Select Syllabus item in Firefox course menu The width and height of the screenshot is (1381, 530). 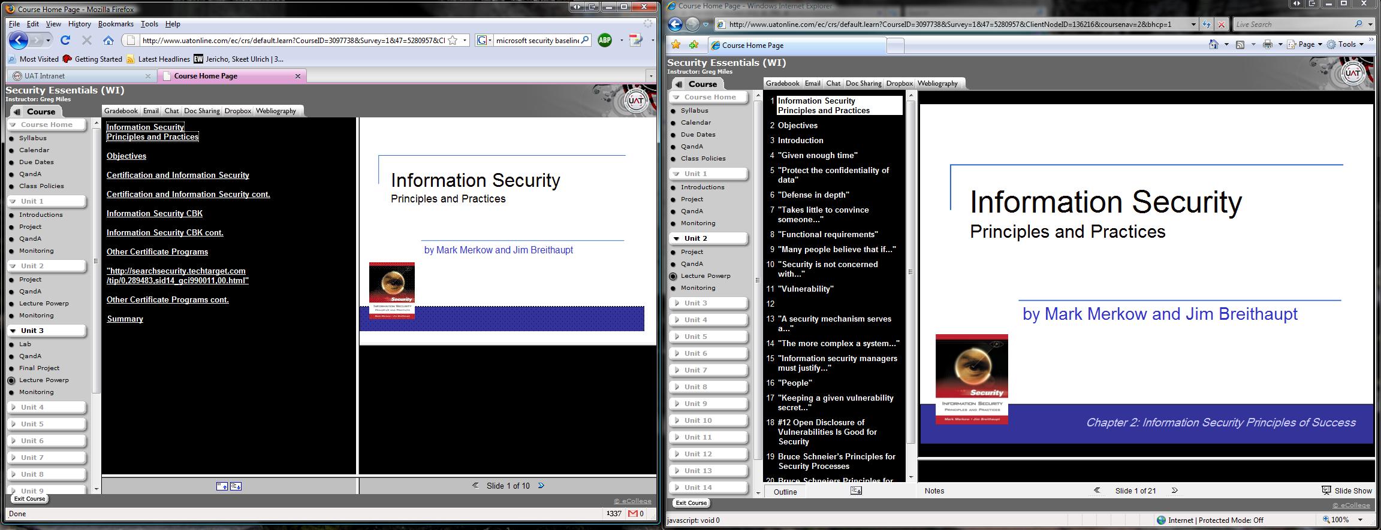tap(32, 138)
